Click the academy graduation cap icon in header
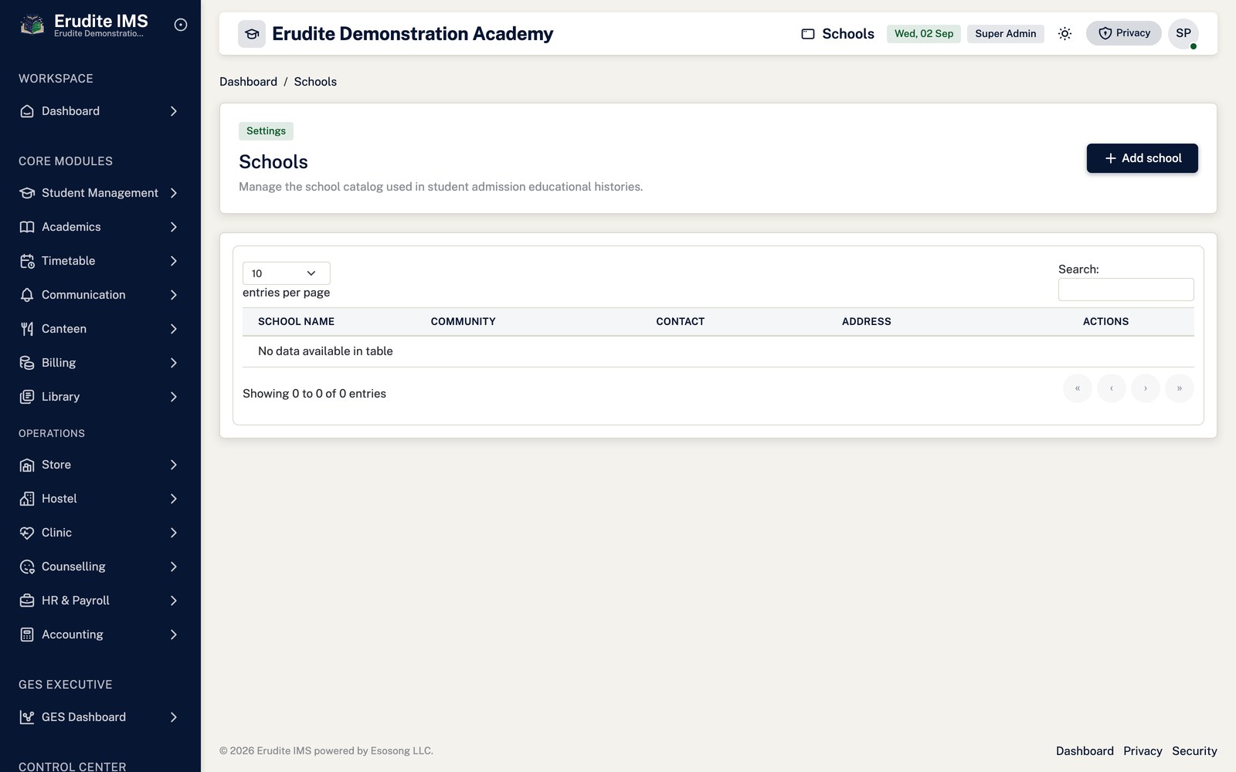The width and height of the screenshot is (1236, 772). 252,34
